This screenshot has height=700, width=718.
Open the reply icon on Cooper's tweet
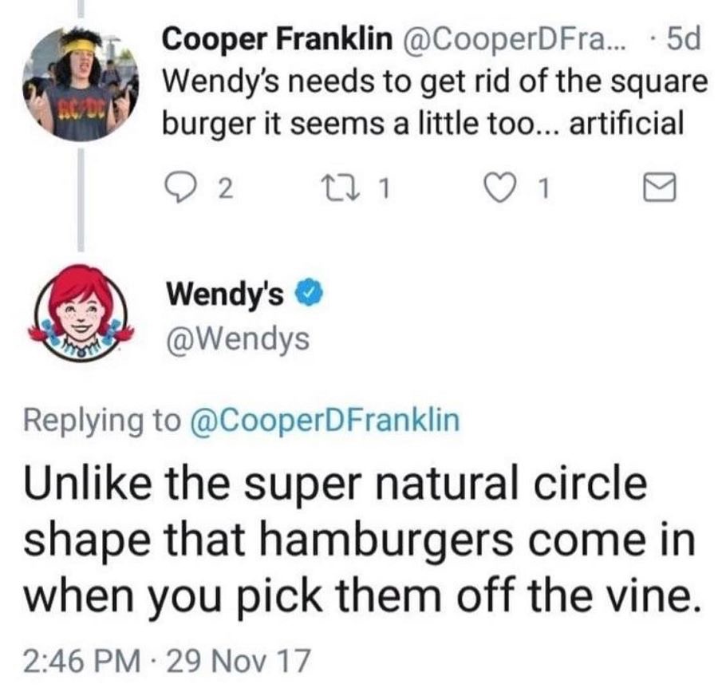point(179,189)
